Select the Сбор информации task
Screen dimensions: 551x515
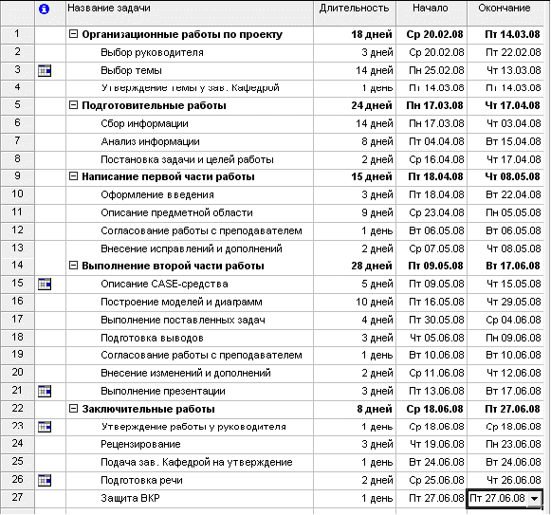(144, 123)
